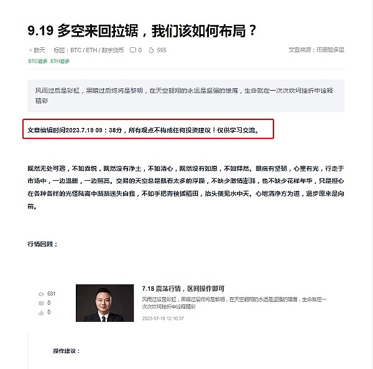The image size is (373, 369).
Task: Click the thumbs-up icon in the related article stats
Action: pyautogui.click(x=41, y=312)
